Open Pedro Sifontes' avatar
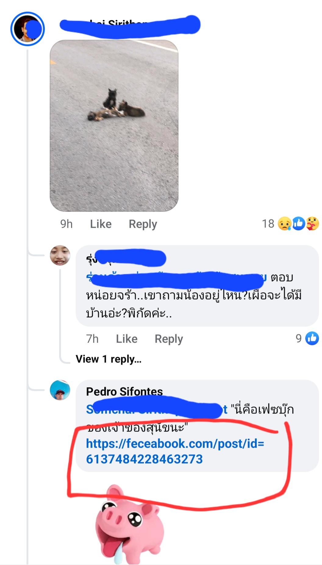Viewport: 322px width, 565px height. [x=60, y=390]
